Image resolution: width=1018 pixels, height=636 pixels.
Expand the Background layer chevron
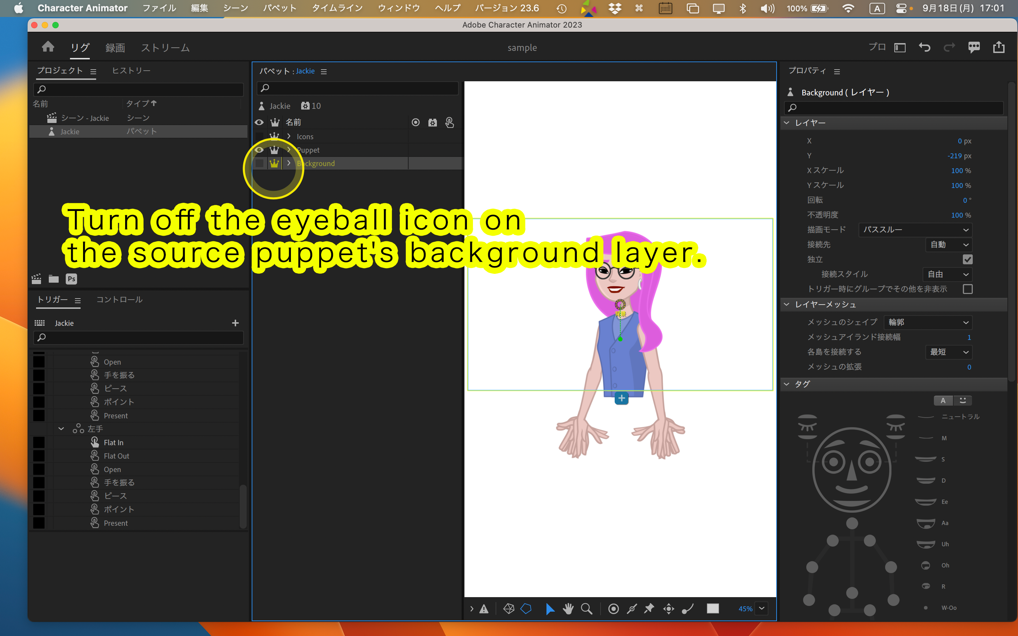(288, 163)
